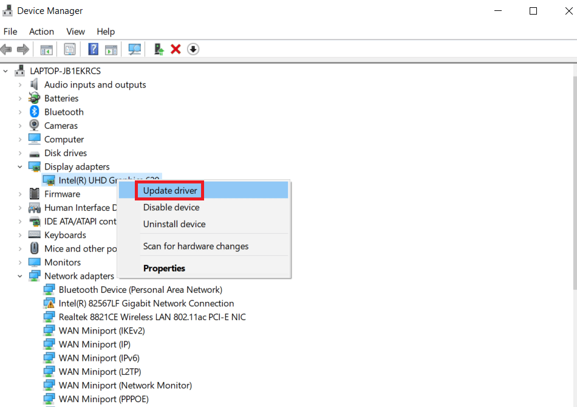The image size is (577, 407).
Task: Click the Show/Hide Console Tree toolbar icon
Action: (x=46, y=49)
